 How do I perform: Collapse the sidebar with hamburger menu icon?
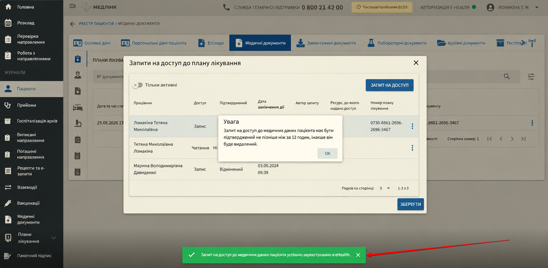pos(72,6)
